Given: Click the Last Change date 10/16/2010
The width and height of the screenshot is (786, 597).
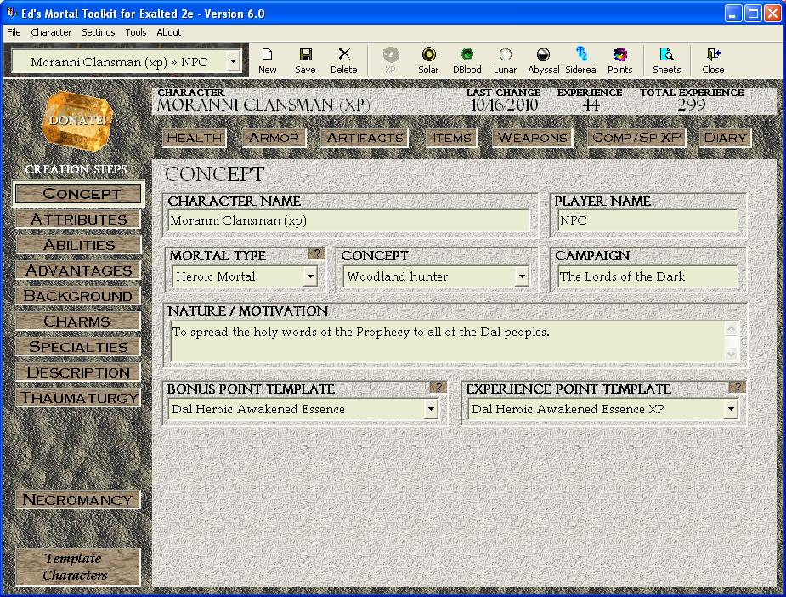Looking at the screenshot, I should coord(504,105).
